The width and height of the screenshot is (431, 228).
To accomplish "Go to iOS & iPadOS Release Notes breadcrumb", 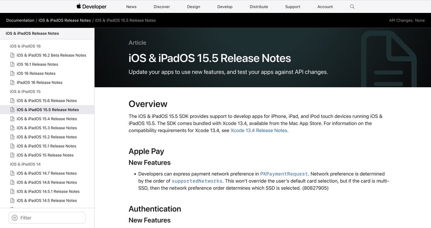I will coord(65,20).
